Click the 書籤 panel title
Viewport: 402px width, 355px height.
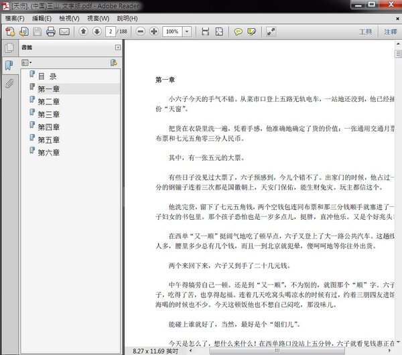[27, 48]
